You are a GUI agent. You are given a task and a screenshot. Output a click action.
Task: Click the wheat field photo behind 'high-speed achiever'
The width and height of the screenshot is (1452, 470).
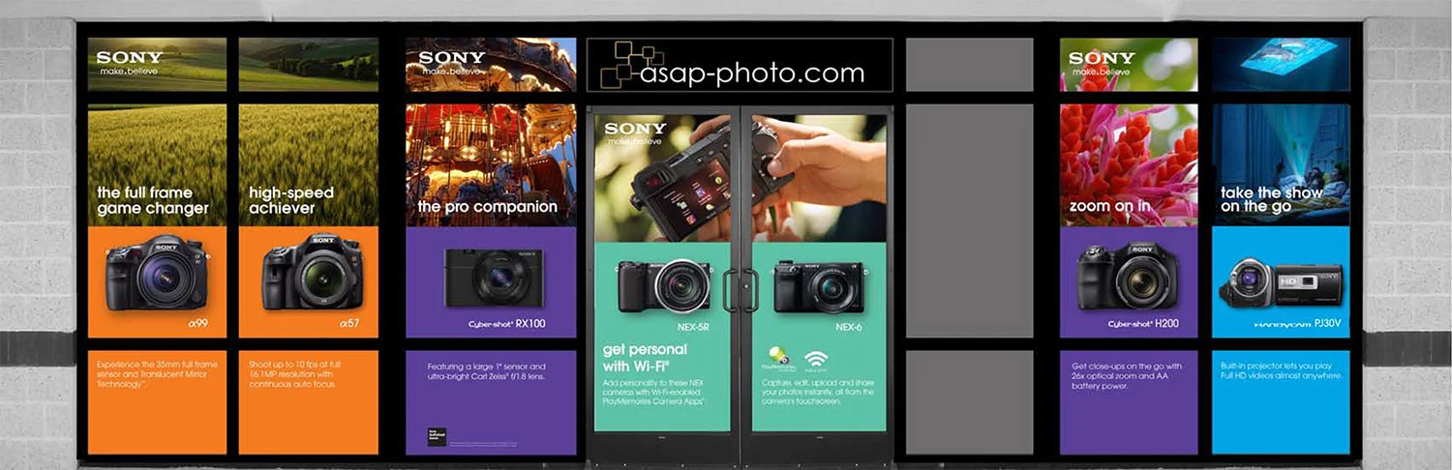pos(309,164)
